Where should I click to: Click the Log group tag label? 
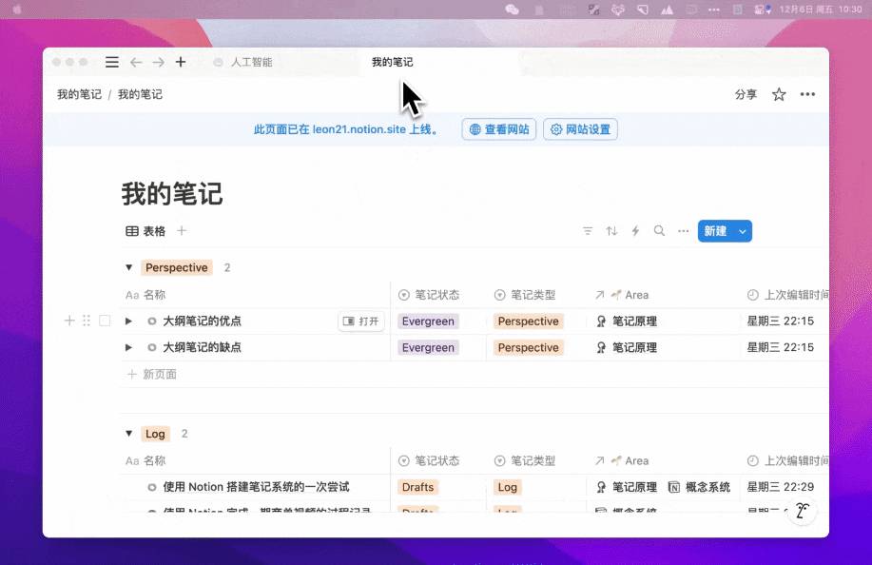point(155,434)
